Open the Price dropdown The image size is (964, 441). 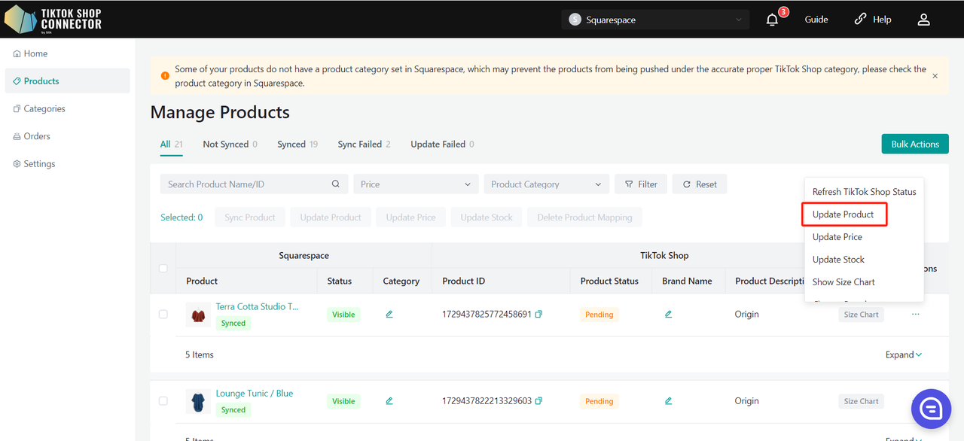point(416,184)
